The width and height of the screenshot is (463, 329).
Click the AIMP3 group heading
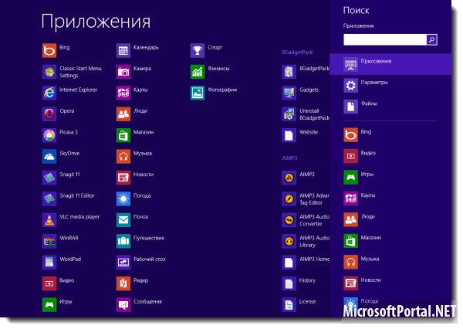point(289,158)
